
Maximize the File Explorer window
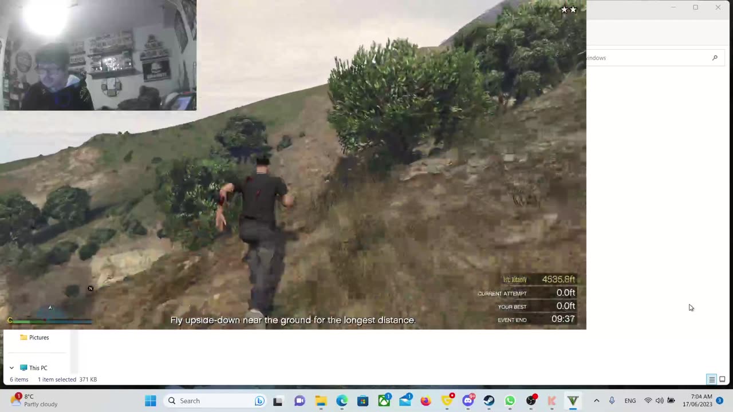pos(695,7)
